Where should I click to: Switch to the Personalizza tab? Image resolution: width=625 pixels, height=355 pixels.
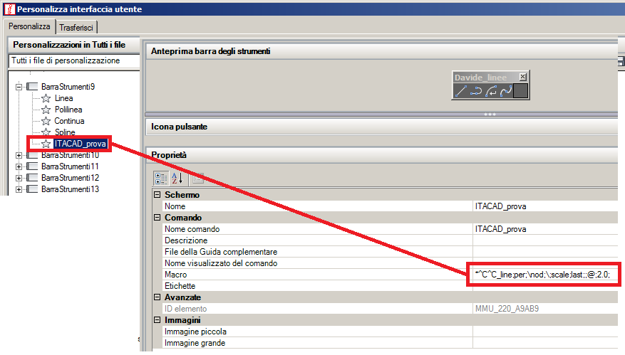coord(29,26)
